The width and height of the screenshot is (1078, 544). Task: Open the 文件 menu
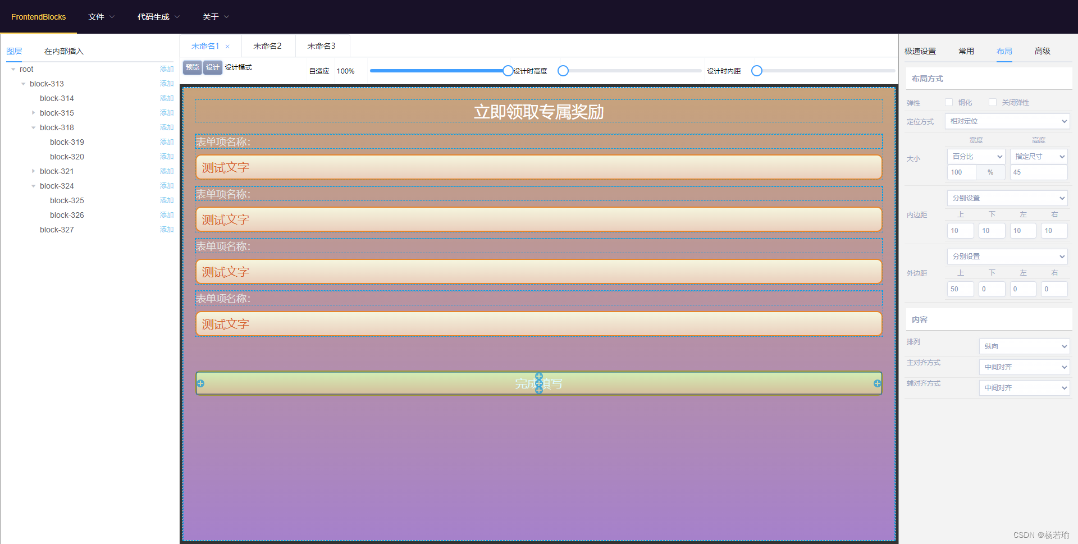pos(101,17)
